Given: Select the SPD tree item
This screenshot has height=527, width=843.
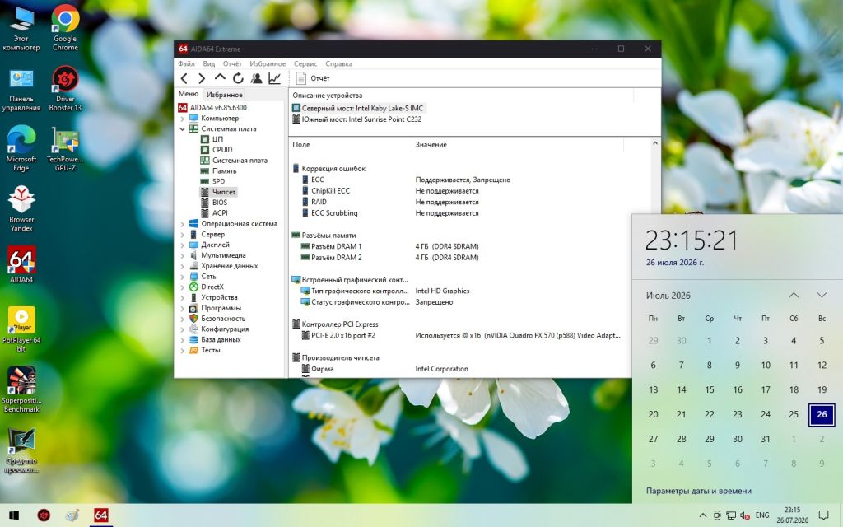Looking at the screenshot, I should pyautogui.click(x=218, y=181).
